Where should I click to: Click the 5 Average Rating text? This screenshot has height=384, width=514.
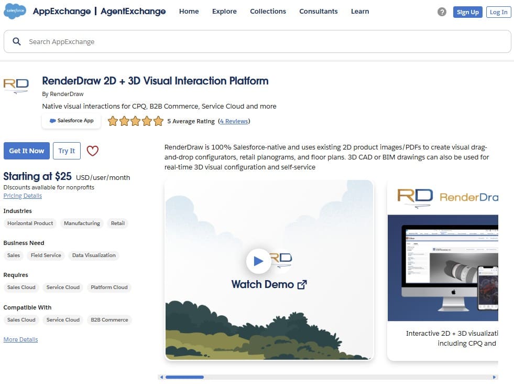click(191, 121)
